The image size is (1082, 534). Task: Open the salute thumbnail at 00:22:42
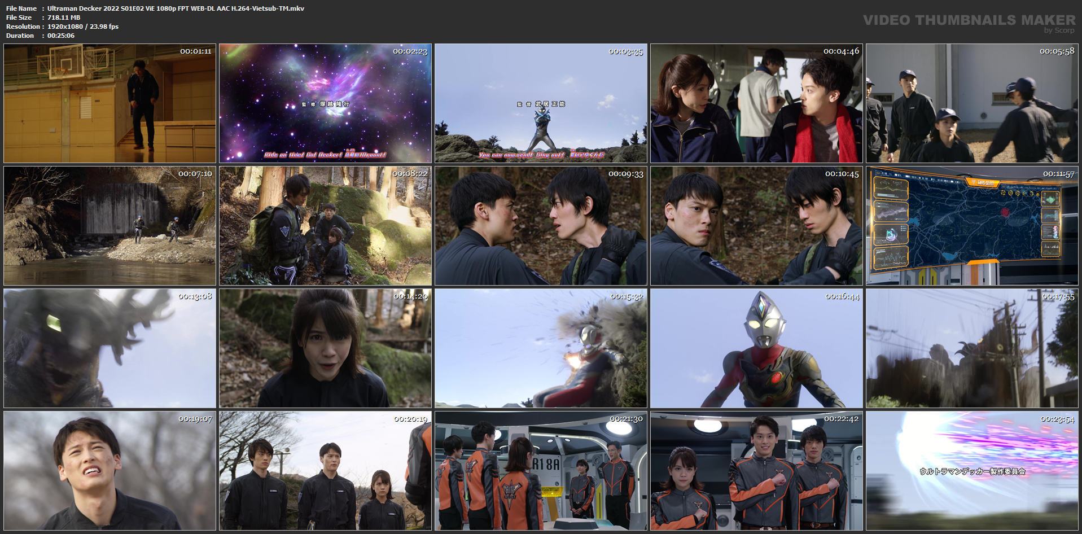[757, 471]
